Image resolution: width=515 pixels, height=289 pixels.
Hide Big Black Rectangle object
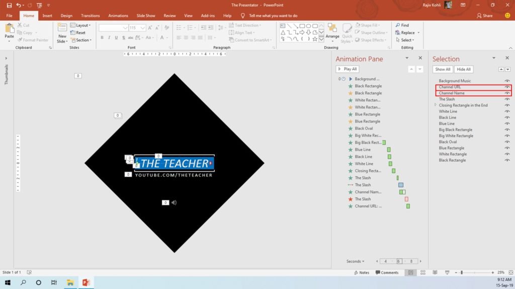point(507,130)
